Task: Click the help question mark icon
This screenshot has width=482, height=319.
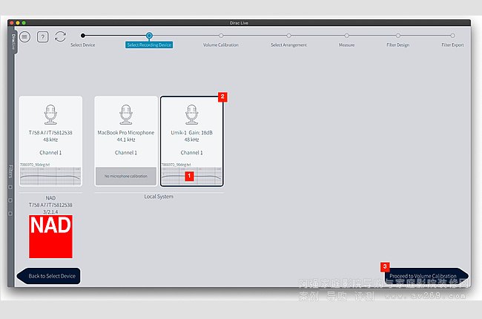Action: [42, 36]
